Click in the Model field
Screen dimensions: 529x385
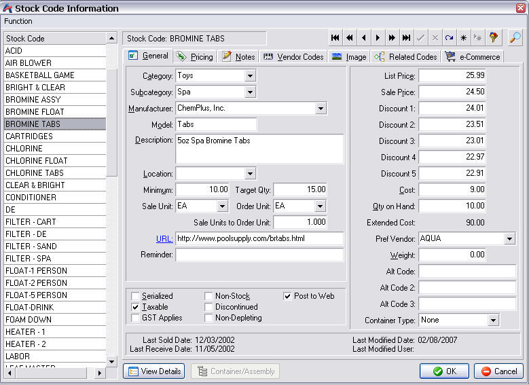(216, 124)
